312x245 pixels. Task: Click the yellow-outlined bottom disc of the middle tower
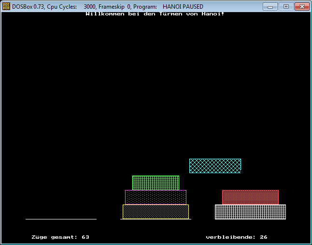pos(156,211)
